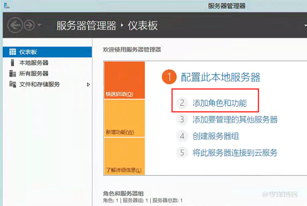Switch to the 新增功能(W) tile
This screenshot has width=307, height=206.
coord(124,118)
